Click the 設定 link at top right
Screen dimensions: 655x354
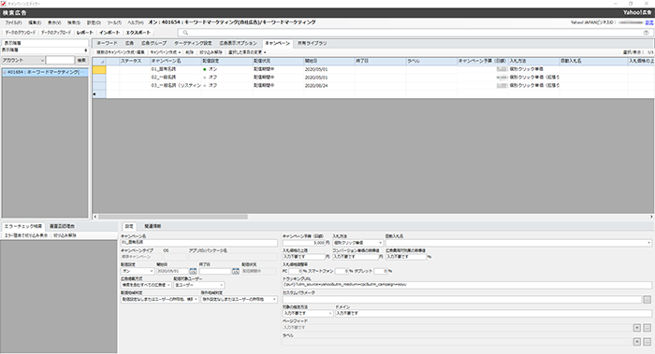click(x=649, y=22)
